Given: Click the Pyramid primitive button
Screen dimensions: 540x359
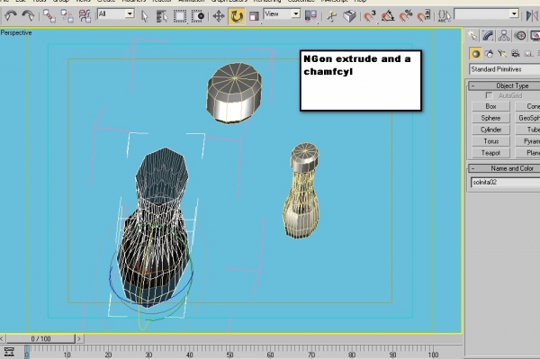Looking at the screenshot, I should (x=527, y=141).
